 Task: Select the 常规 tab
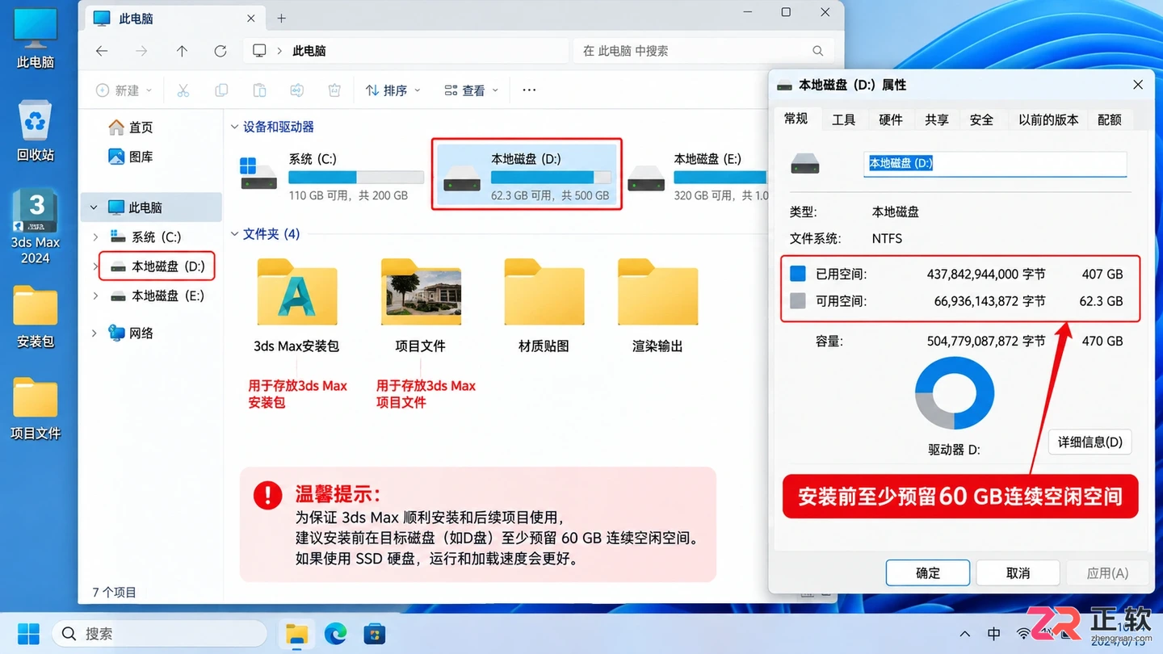point(796,119)
